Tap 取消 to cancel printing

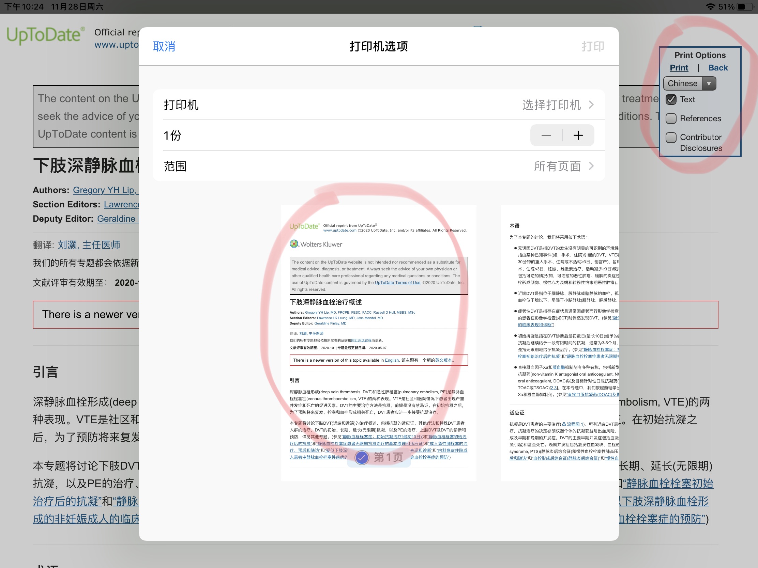164,46
